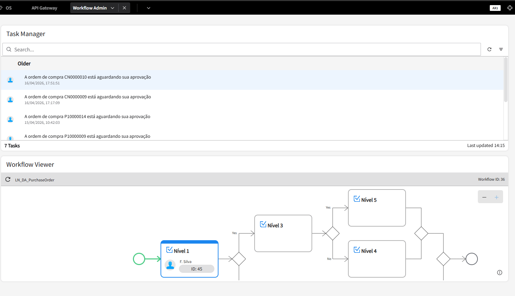Open the Workflow Admin tab dropdown arrow
Screen dimensions: 515x296
[112, 8]
